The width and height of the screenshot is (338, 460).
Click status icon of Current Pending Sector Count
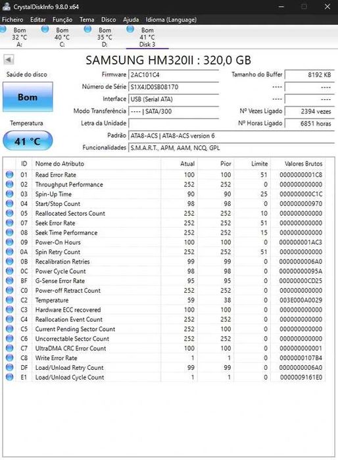9,329
